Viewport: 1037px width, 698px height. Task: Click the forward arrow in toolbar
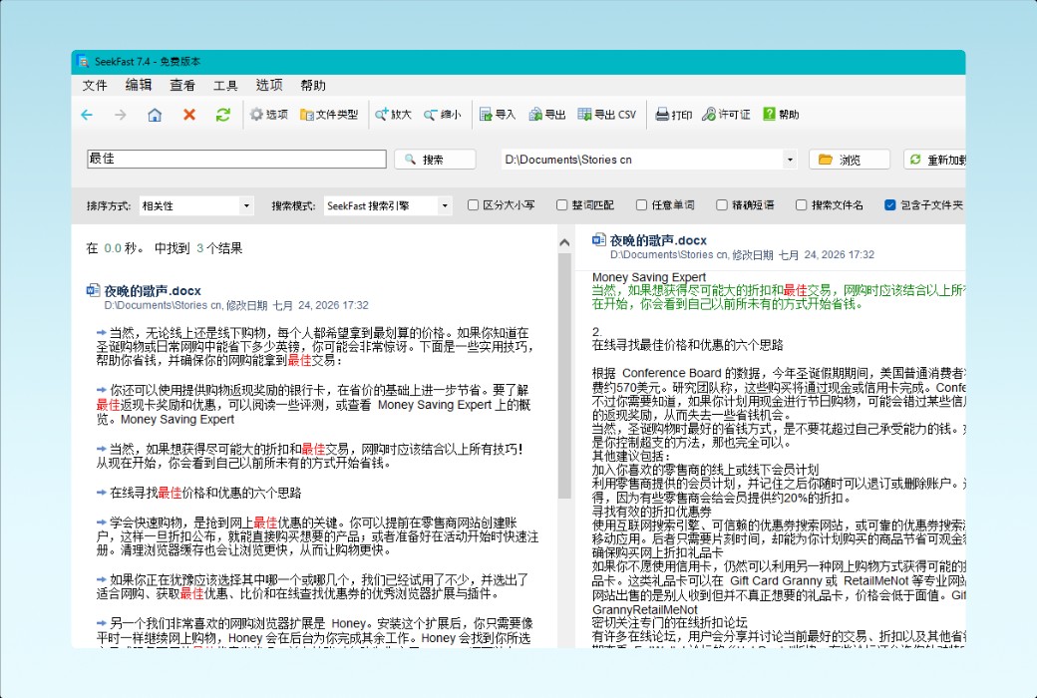tap(121, 115)
